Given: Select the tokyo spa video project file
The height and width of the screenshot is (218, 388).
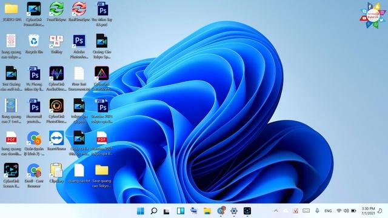Looking at the screenshot, I should tap(79, 106).
